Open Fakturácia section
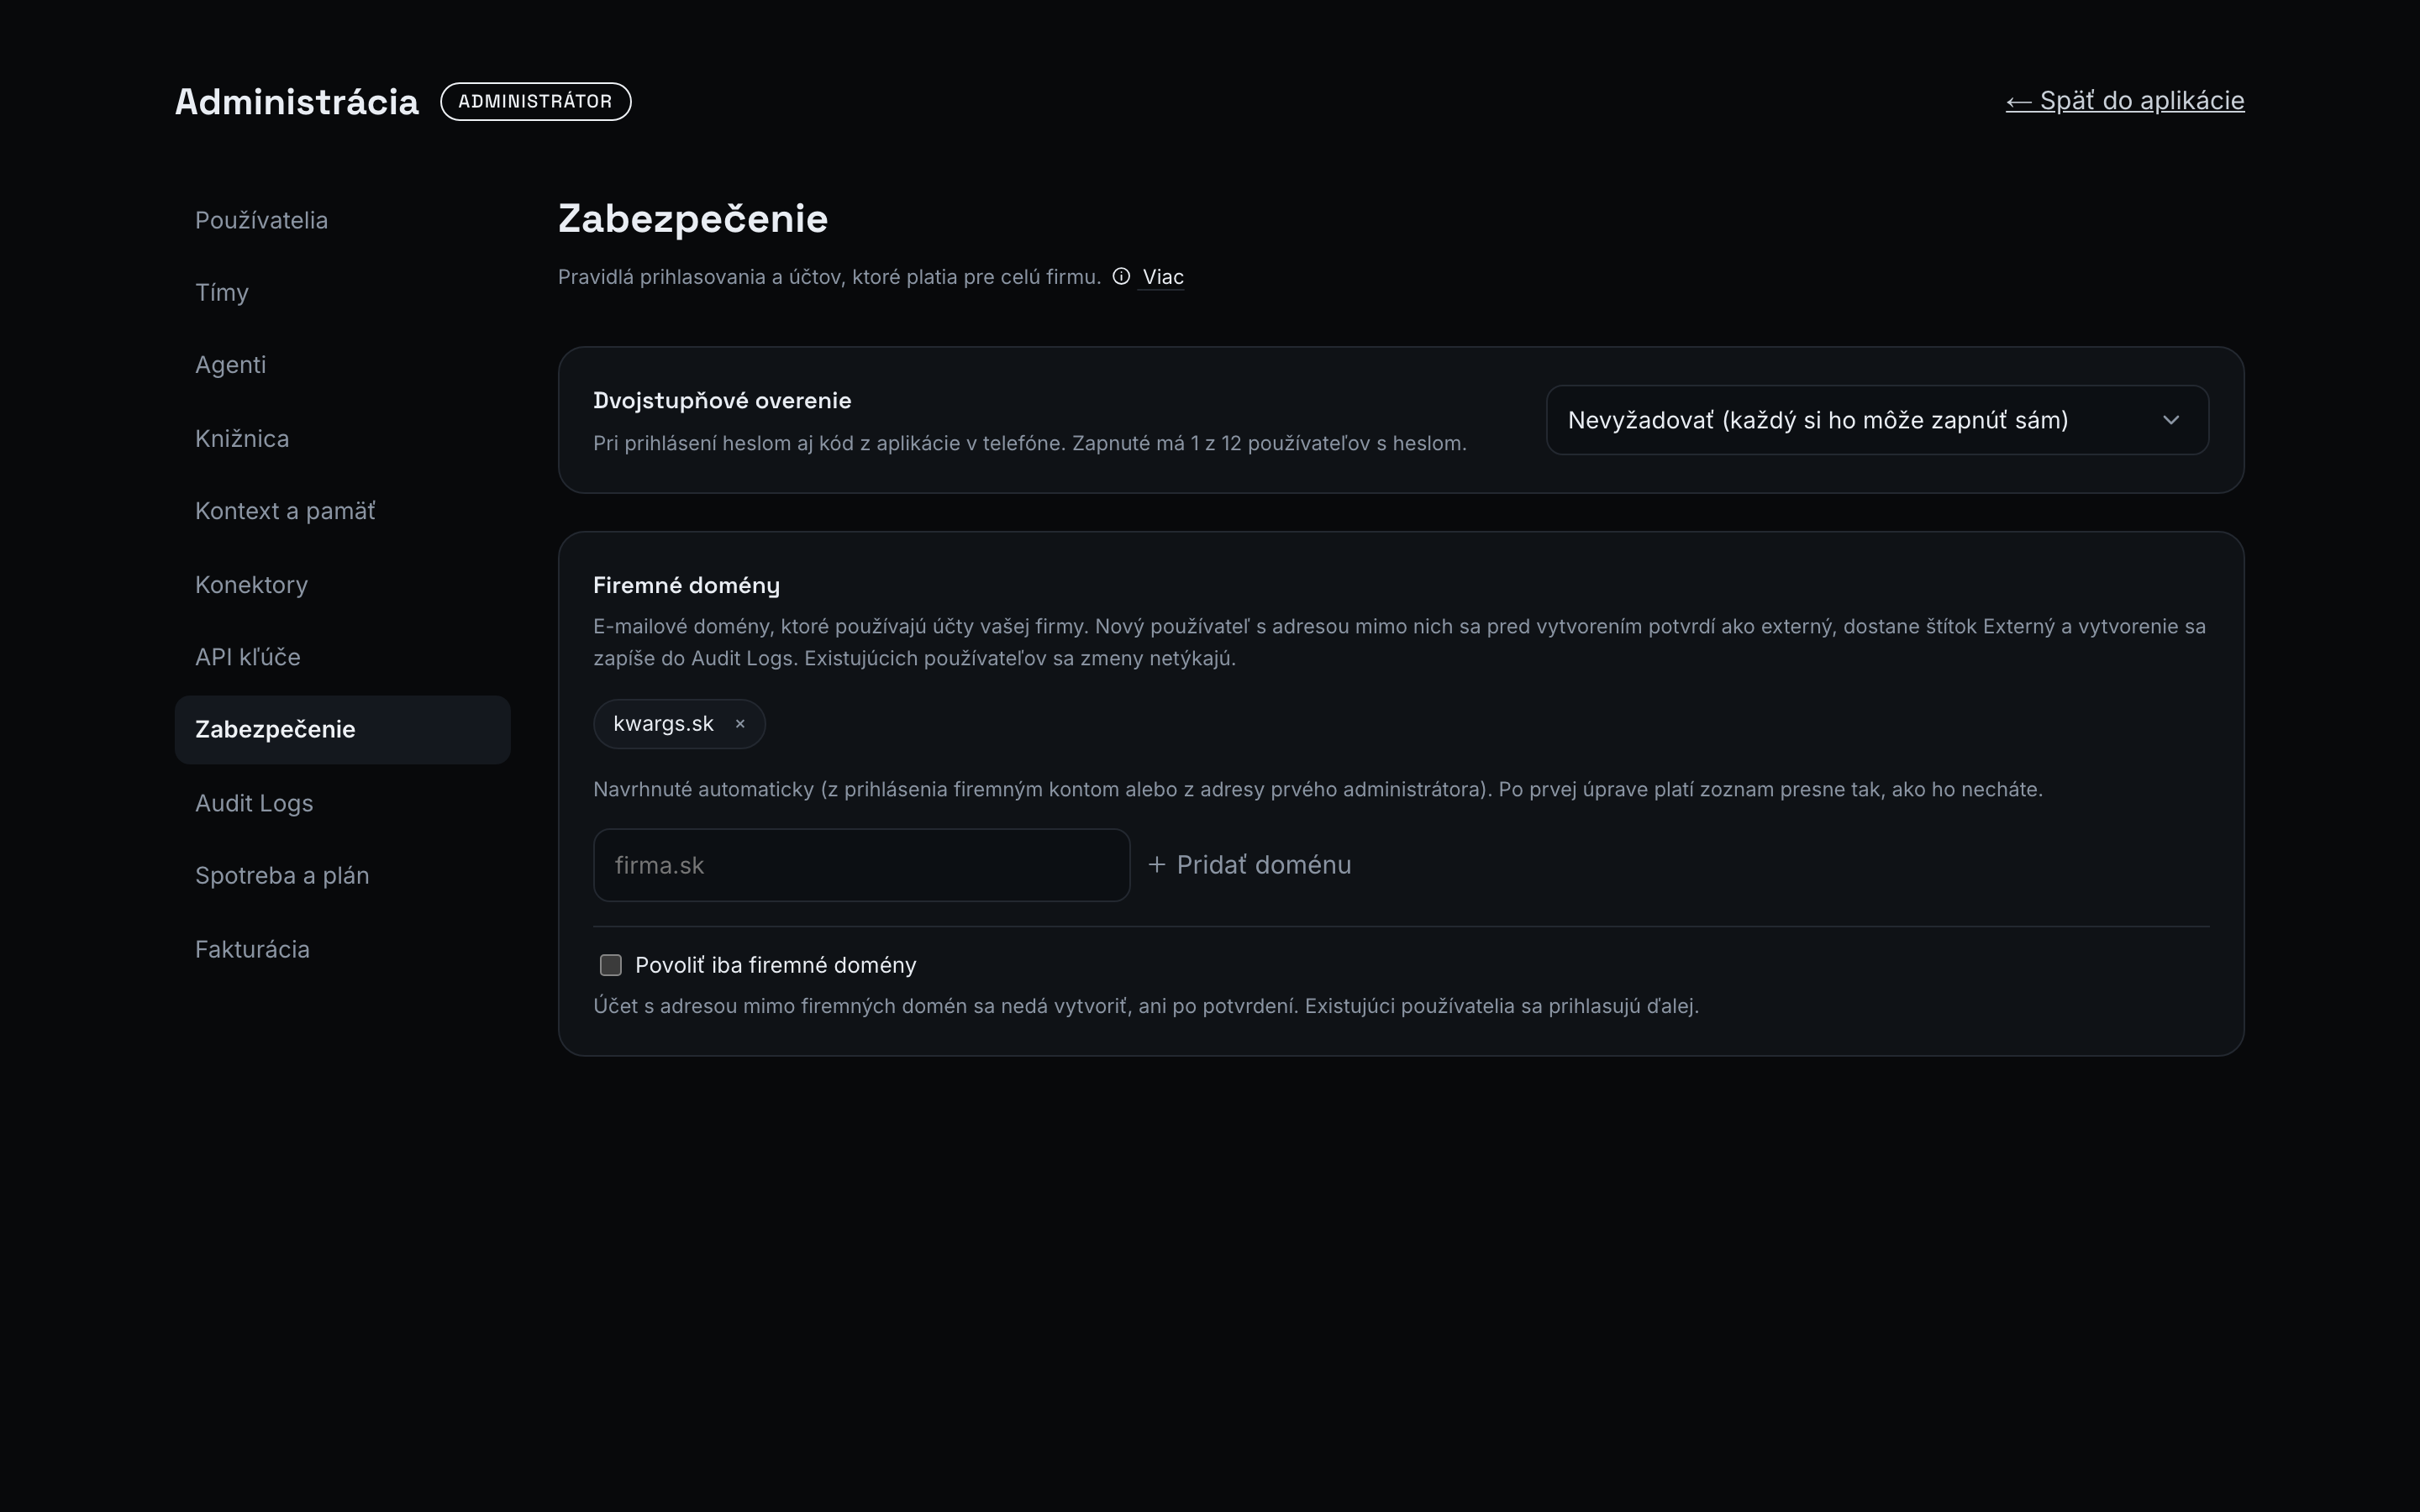This screenshot has height=1512, width=2420. (342, 949)
